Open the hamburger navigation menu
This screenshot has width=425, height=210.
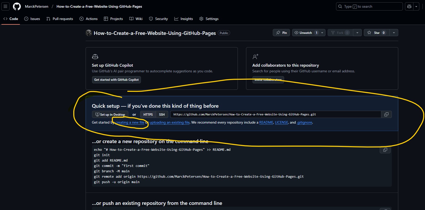click(5, 6)
